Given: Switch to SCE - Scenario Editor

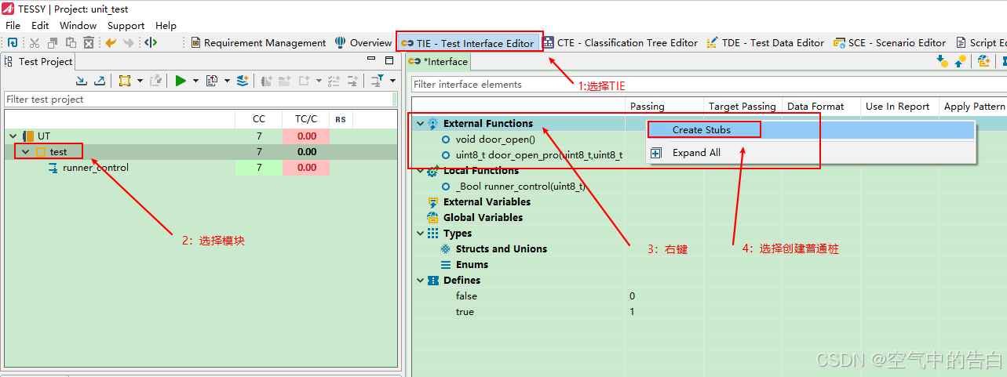Looking at the screenshot, I should coord(891,43).
